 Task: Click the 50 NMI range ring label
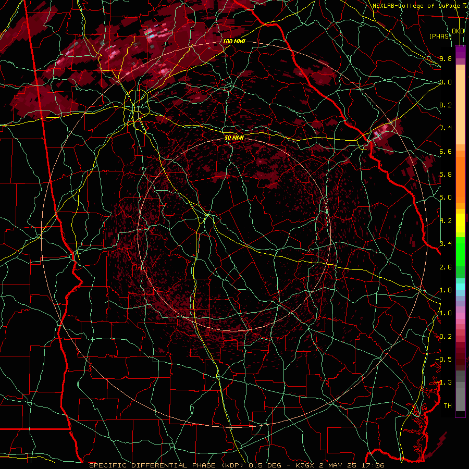pyautogui.click(x=234, y=138)
